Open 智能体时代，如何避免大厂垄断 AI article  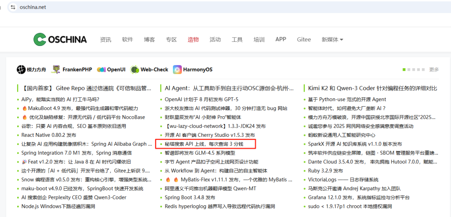click(347, 109)
